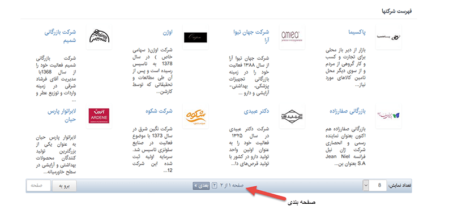The image size is (453, 210).
Task: Click the صفحه ۱ از ۲ page indicator
Action: click(x=232, y=186)
